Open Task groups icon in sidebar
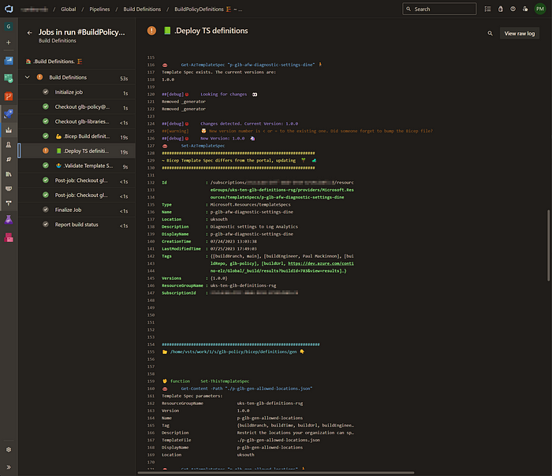Image resolution: width=552 pixels, height=476 pixels. point(9,188)
